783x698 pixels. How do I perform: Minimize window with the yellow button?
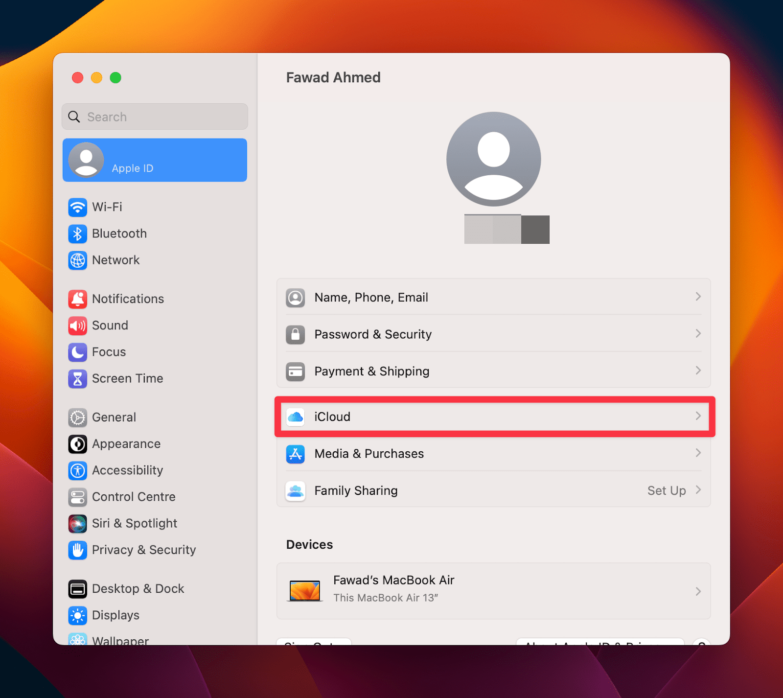click(x=96, y=77)
